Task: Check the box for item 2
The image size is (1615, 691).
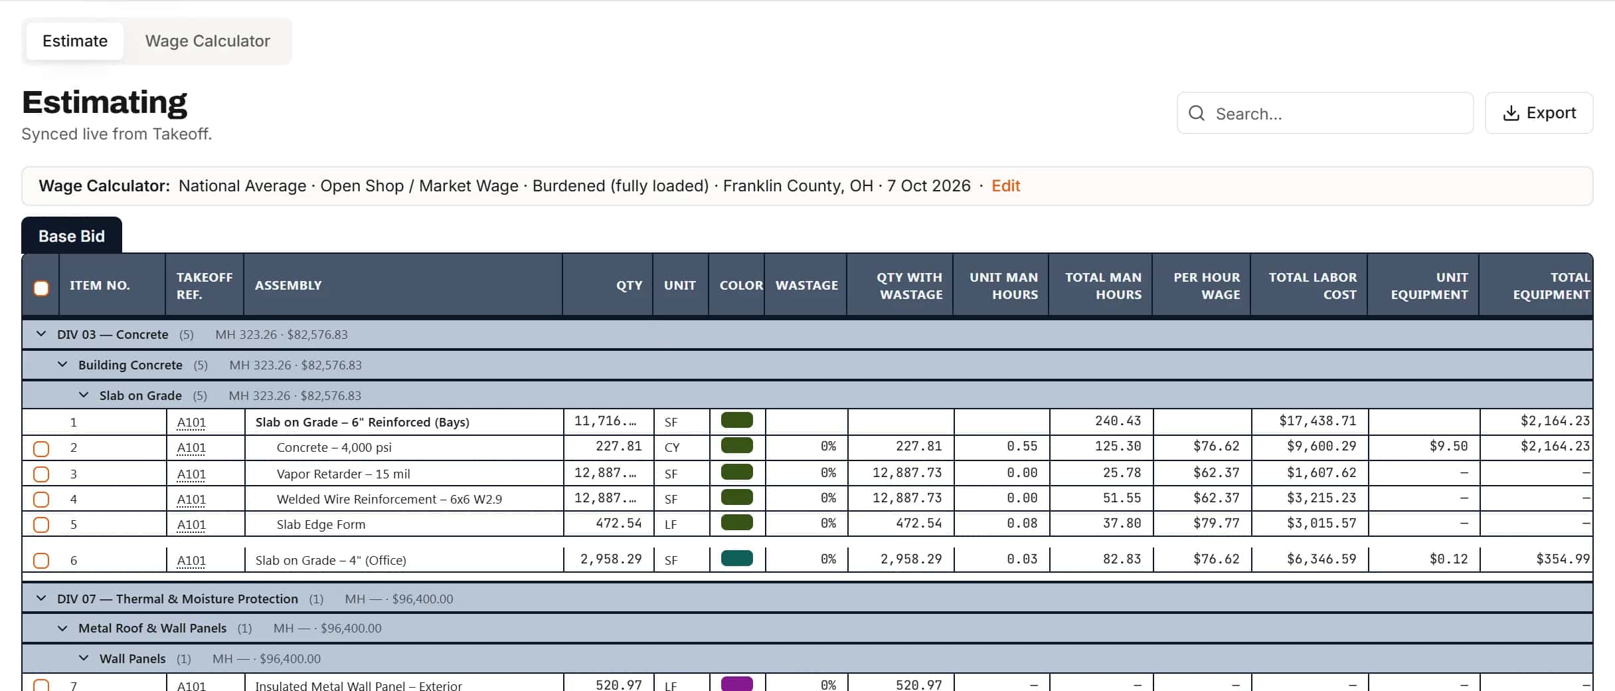Action: [x=41, y=448]
